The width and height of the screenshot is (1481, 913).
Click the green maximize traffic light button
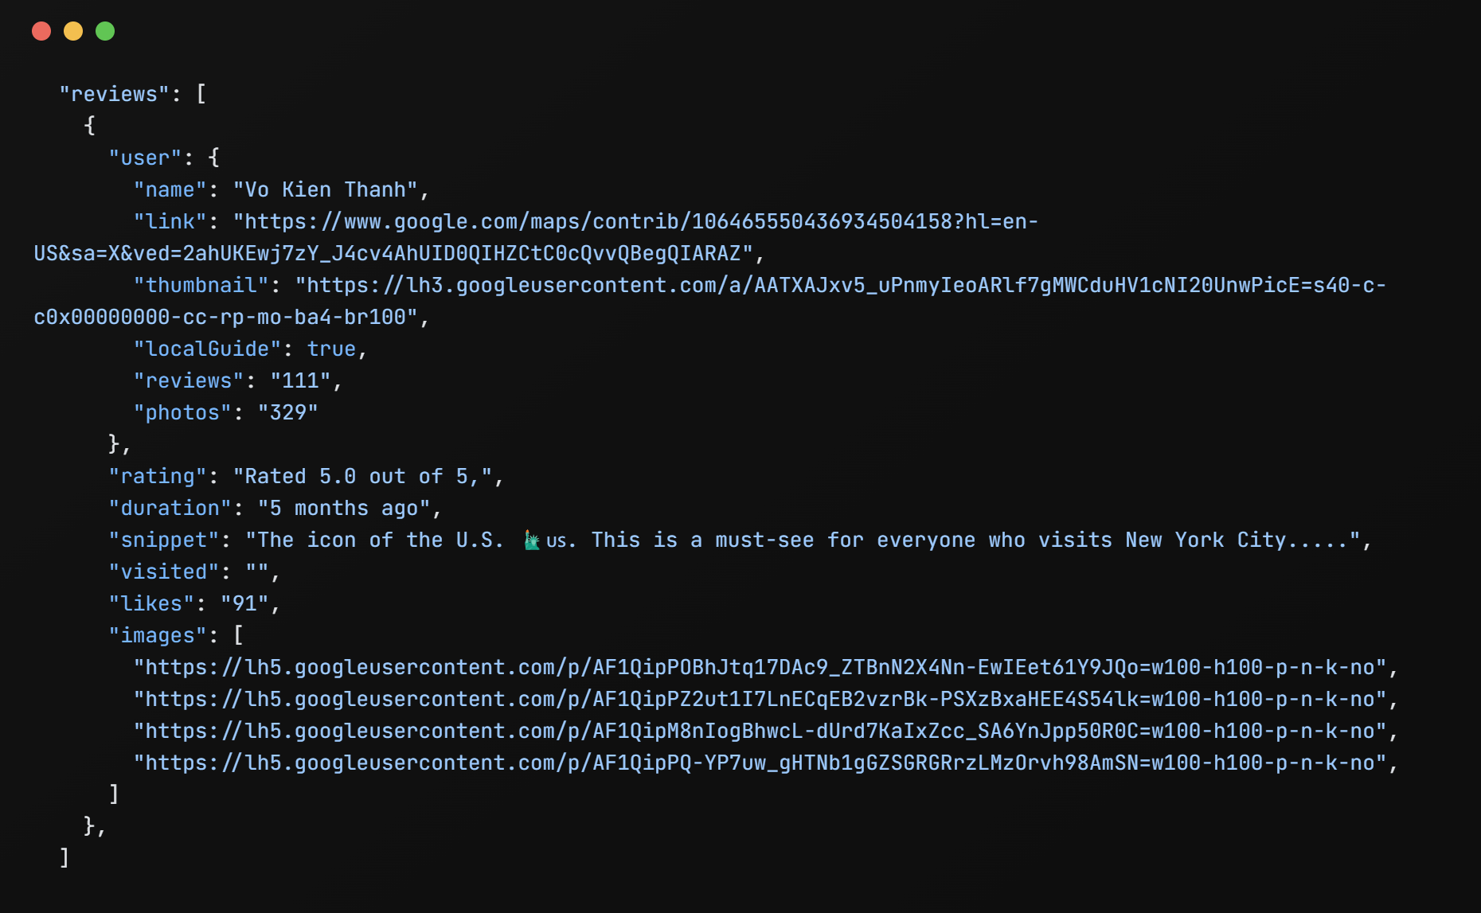(104, 30)
